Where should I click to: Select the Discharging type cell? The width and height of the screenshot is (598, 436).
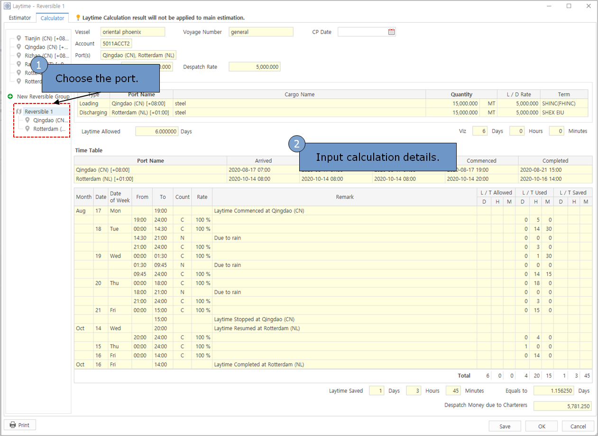[93, 112]
